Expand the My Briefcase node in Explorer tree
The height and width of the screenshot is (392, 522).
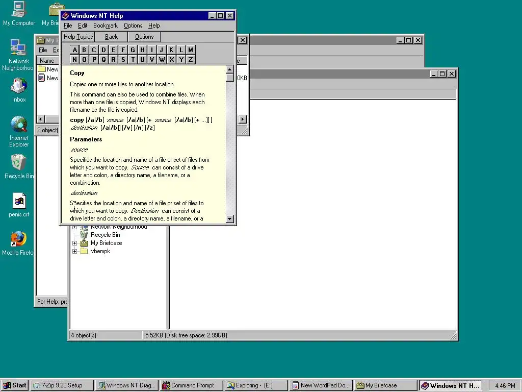(x=74, y=243)
